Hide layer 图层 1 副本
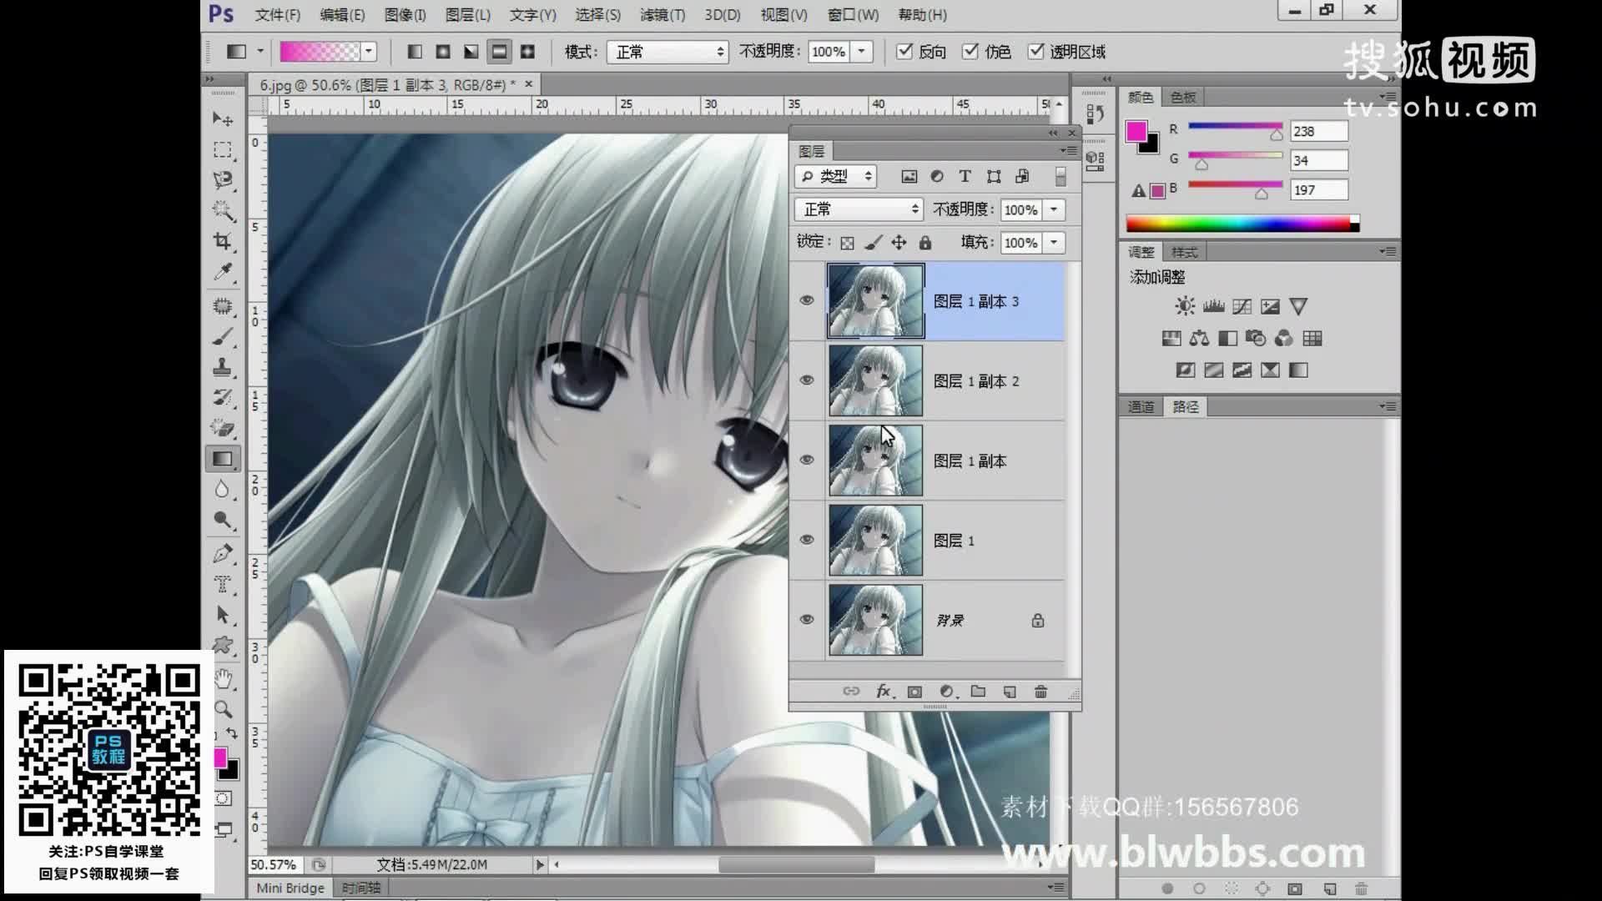The image size is (1602, 901). [x=807, y=460]
